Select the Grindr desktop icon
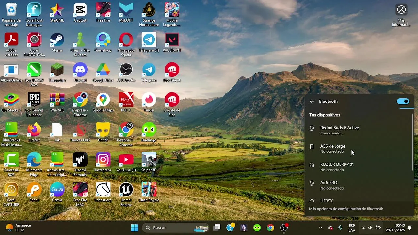The width and height of the screenshot is (418, 235). coord(103,133)
